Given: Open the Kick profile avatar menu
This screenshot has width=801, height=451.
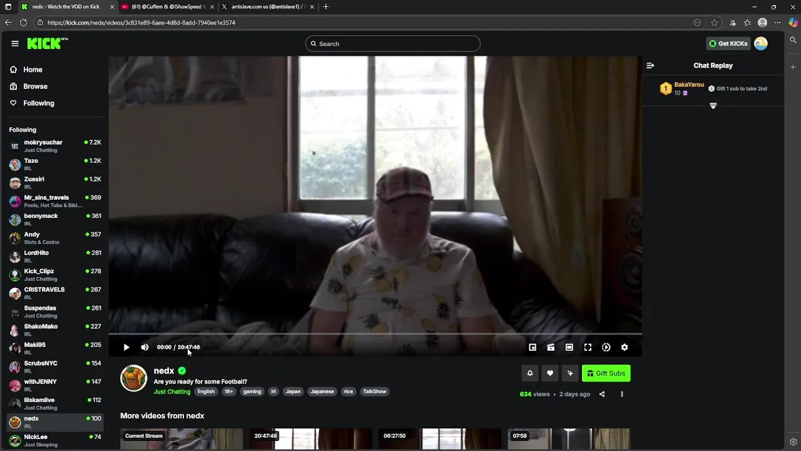Looking at the screenshot, I should [x=761, y=43].
